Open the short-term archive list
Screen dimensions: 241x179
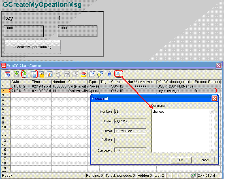(25, 74)
